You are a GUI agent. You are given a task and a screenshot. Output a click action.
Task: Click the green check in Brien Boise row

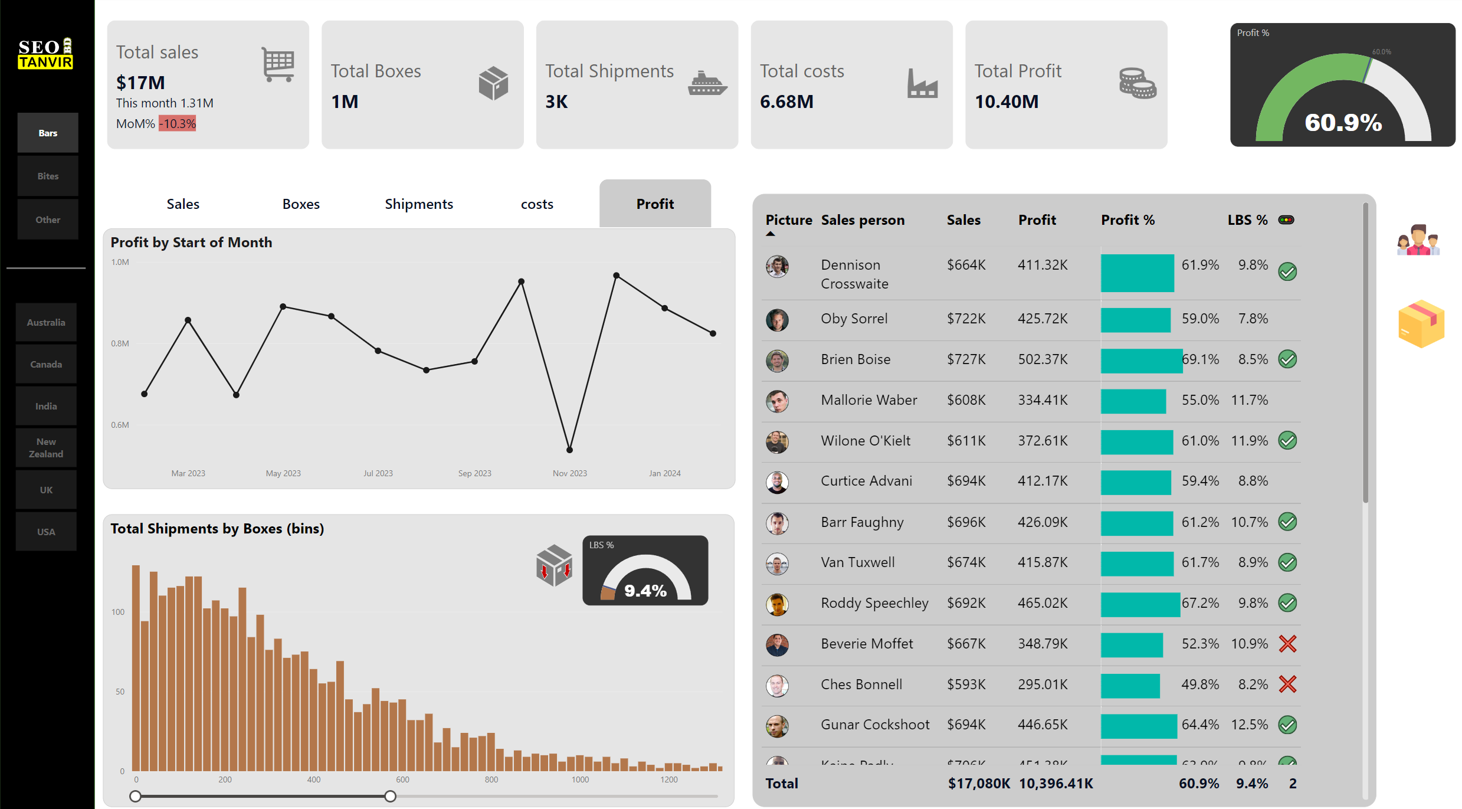[x=1287, y=359]
